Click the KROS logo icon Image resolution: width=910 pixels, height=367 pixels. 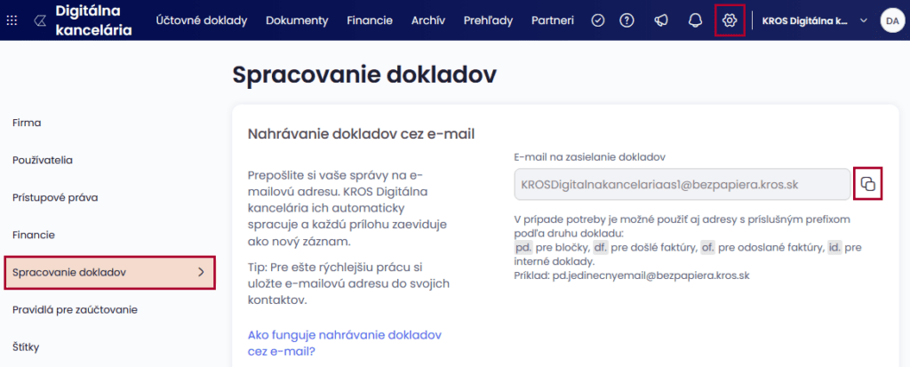coord(39,20)
